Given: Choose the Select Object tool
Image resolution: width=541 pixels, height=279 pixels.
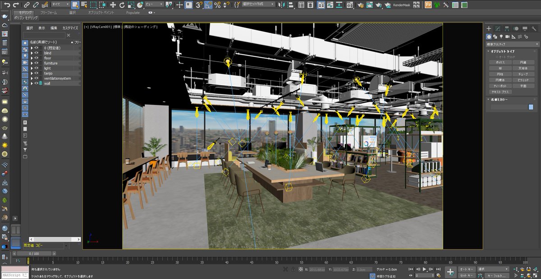Looking at the screenshot, I should point(75,5).
